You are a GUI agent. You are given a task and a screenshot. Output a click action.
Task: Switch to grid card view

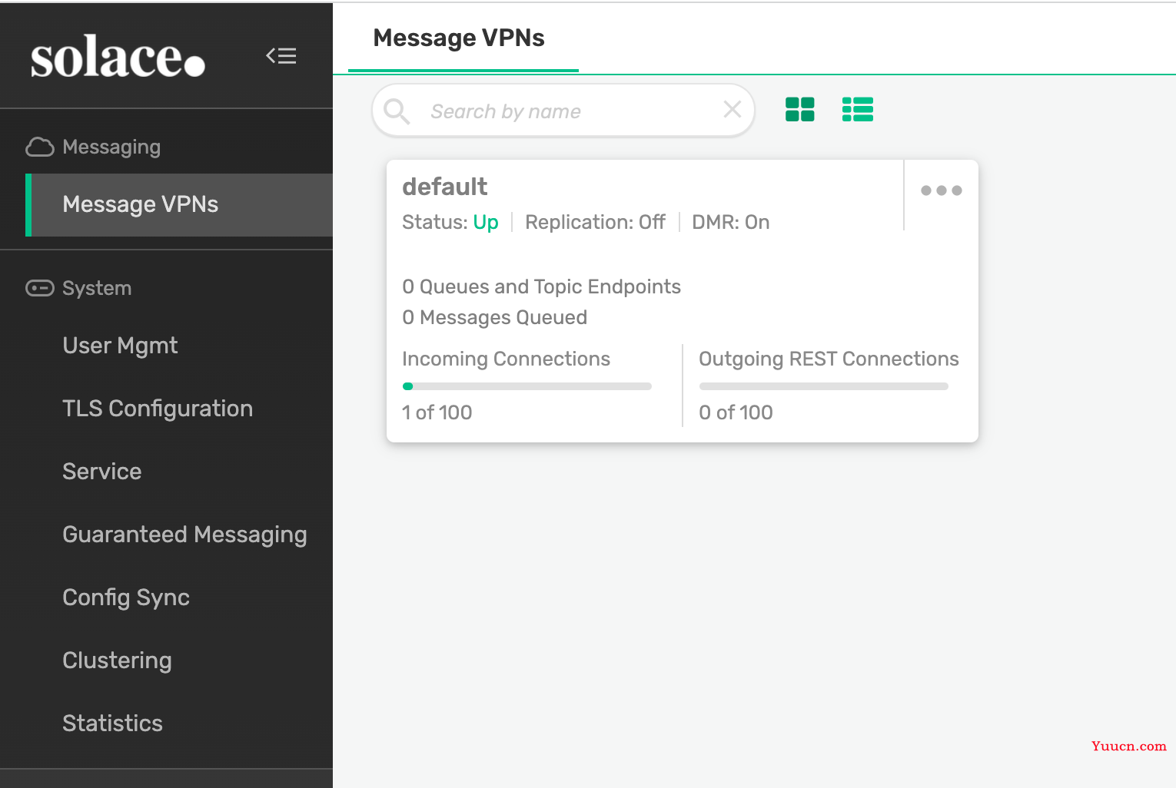click(800, 110)
